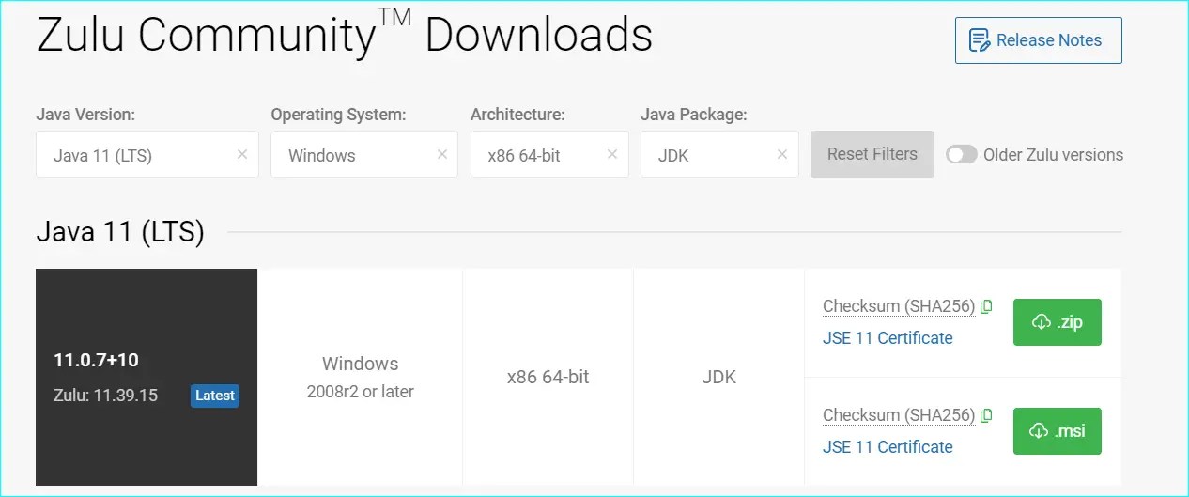Open JSE 11 Certificate in .zip row
The width and height of the screenshot is (1189, 497).
[888, 338]
